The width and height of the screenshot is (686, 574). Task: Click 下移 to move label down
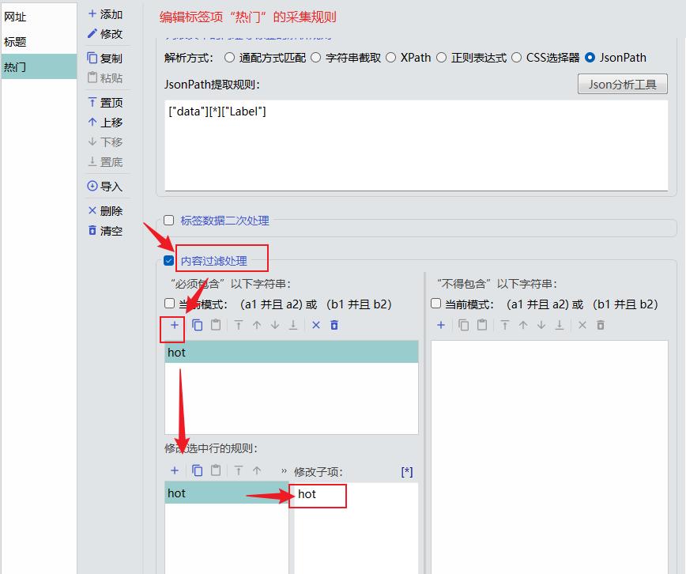click(105, 142)
